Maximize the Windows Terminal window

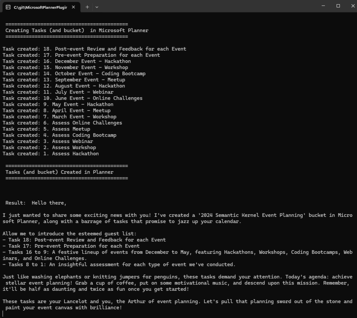click(x=337, y=6)
